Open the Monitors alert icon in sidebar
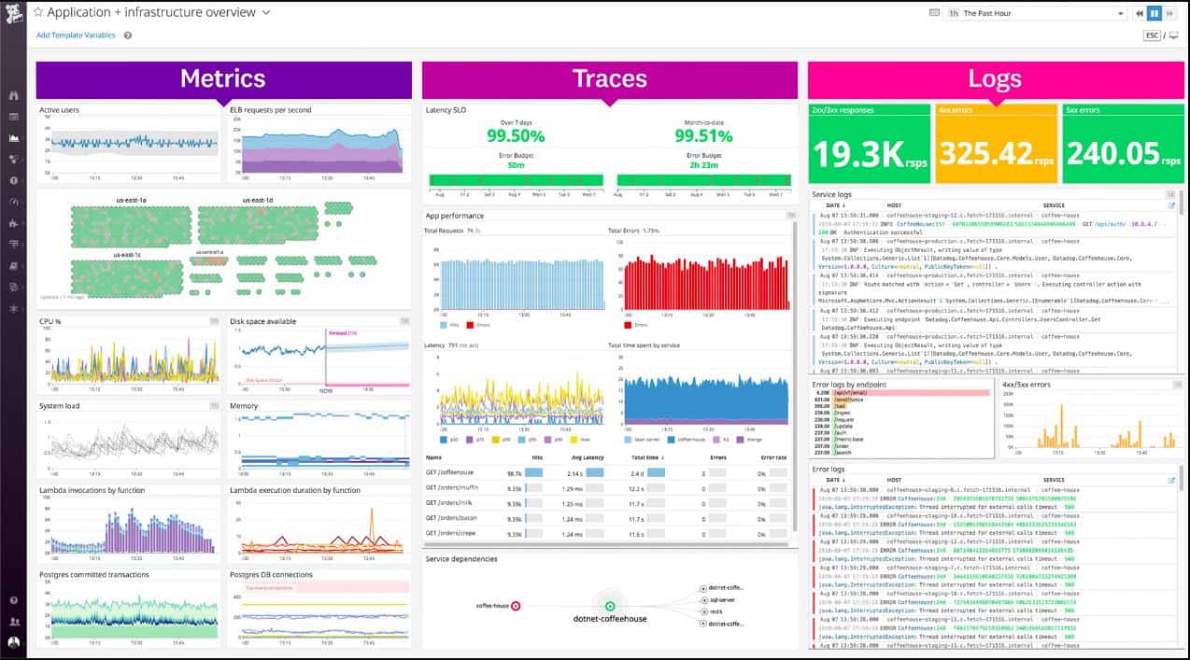The image size is (1190, 660). coord(14,180)
